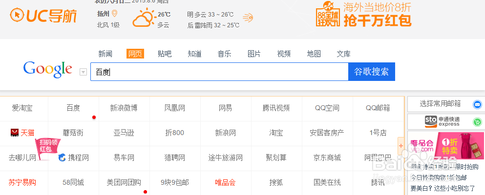Open the 折800 link
485x195 pixels.
175,133
